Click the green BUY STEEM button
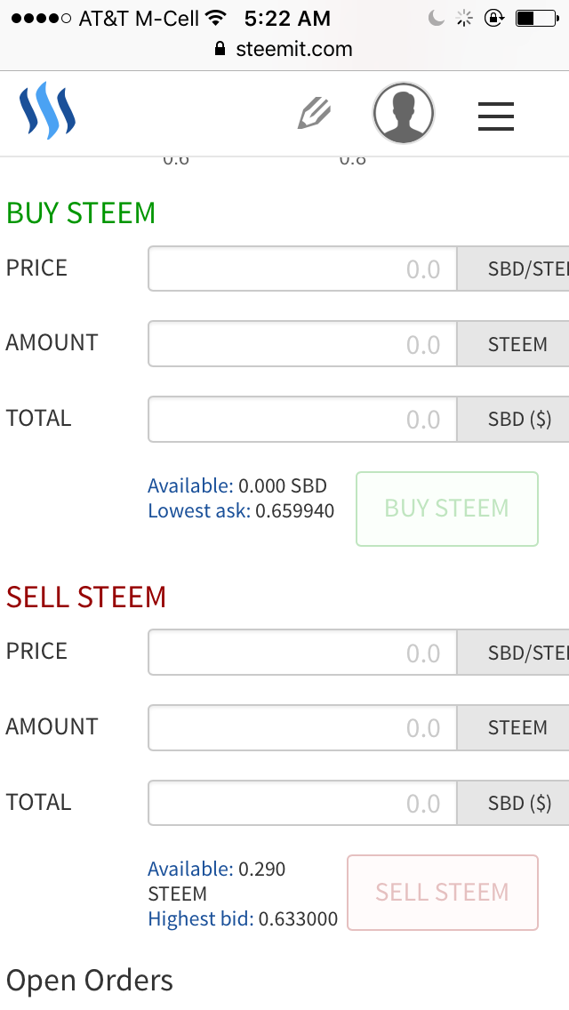Viewport: 569px width, 1010px height. pyautogui.click(x=447, y=509)
